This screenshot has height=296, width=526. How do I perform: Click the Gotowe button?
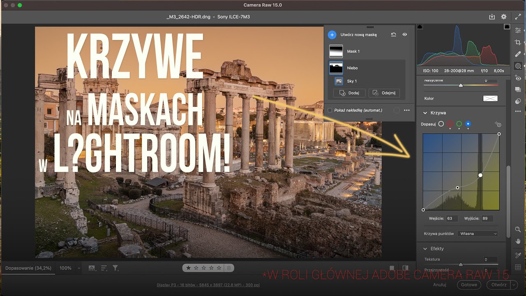click(469, 284)
